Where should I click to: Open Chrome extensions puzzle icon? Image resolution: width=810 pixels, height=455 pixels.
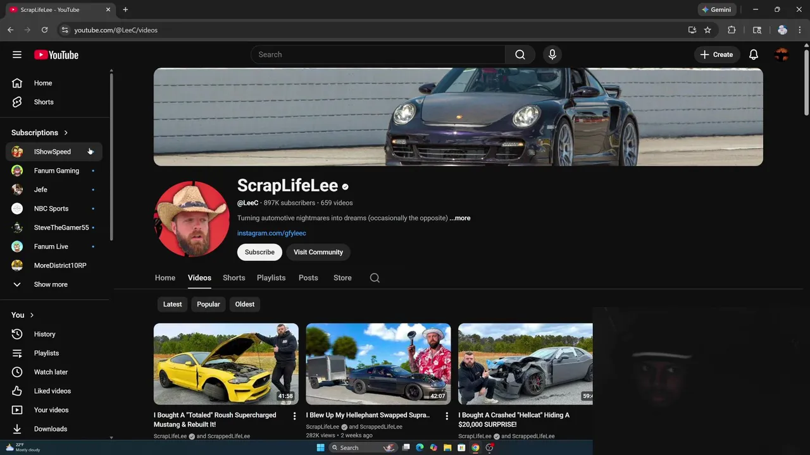tap(732, 30)
